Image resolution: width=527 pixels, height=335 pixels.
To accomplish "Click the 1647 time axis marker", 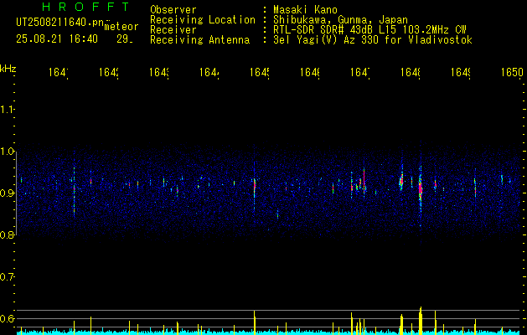I will [x=360, y=72].
